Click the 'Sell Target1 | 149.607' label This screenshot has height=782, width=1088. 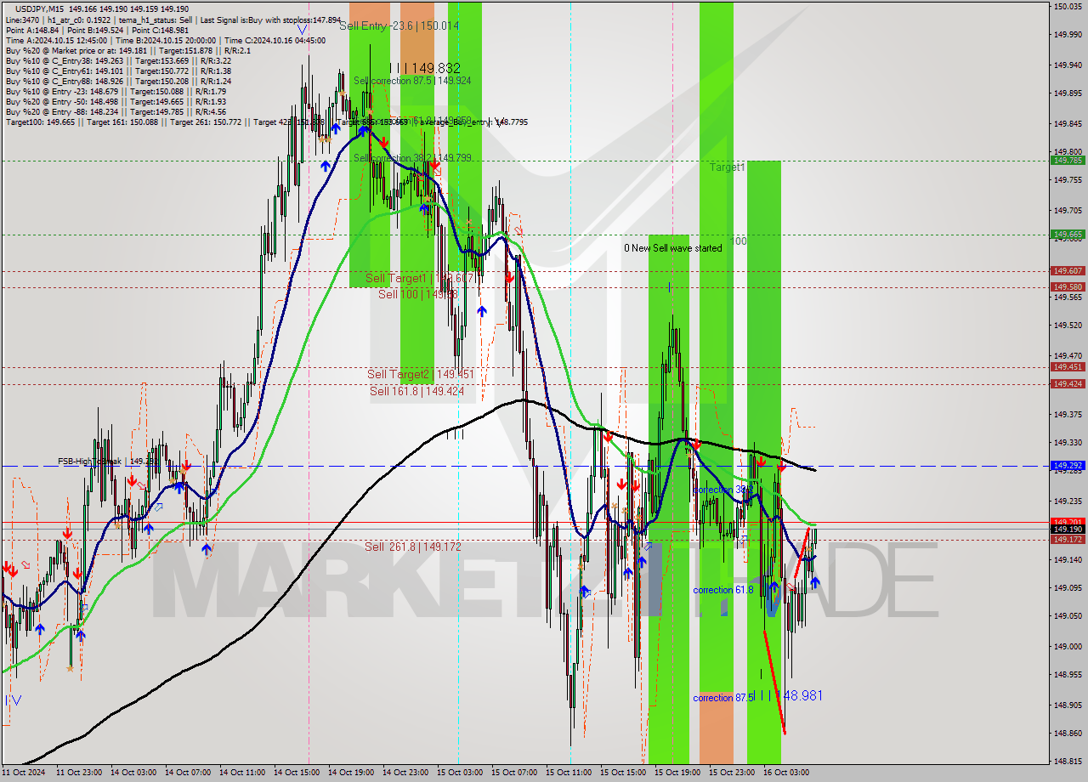[419, 278]
